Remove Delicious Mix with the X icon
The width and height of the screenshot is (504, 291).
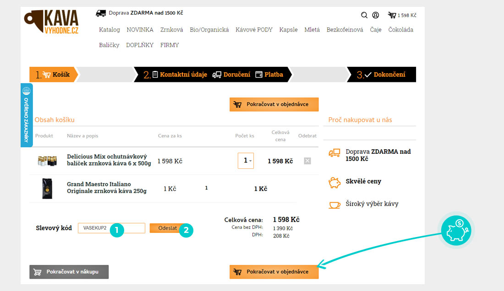[x=307, y=161]
